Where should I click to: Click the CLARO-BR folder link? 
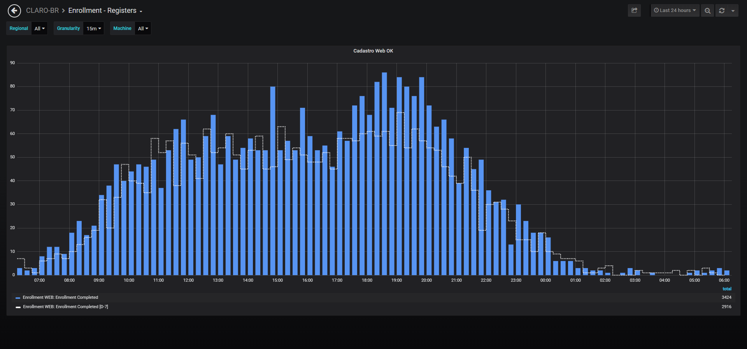42,11
